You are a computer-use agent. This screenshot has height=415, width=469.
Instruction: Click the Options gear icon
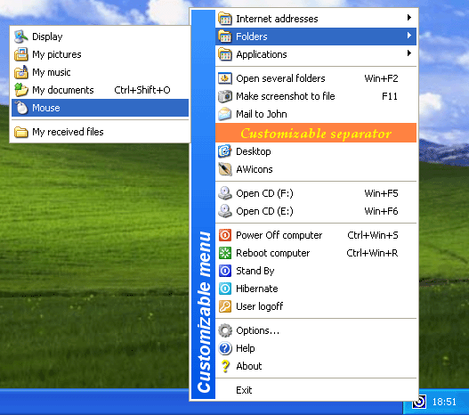pos(225,330)
